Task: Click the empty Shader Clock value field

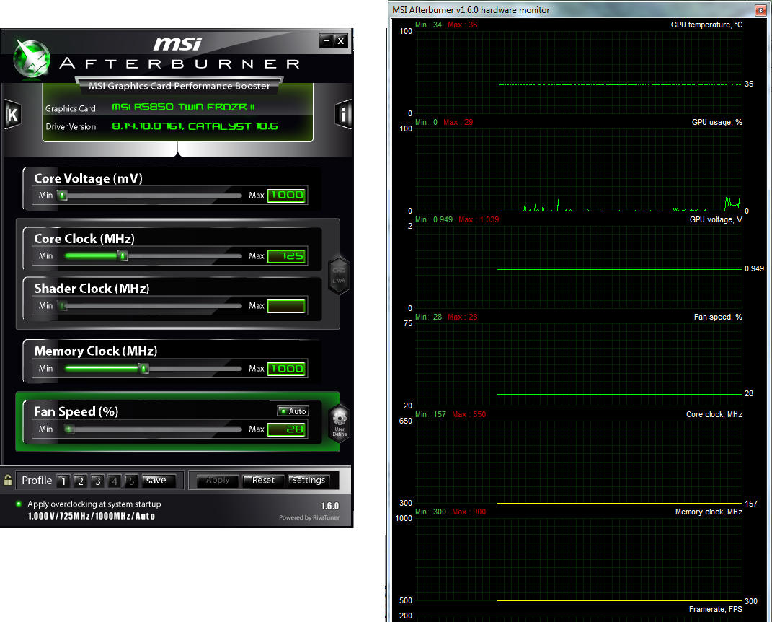Action: click(x=287, y=306)
